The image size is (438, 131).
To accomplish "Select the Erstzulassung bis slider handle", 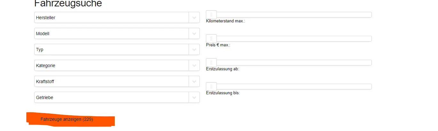I will (211, 87).
